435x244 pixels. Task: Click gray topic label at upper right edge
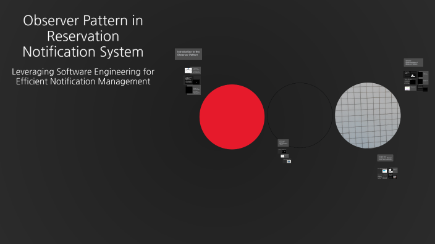413,62
